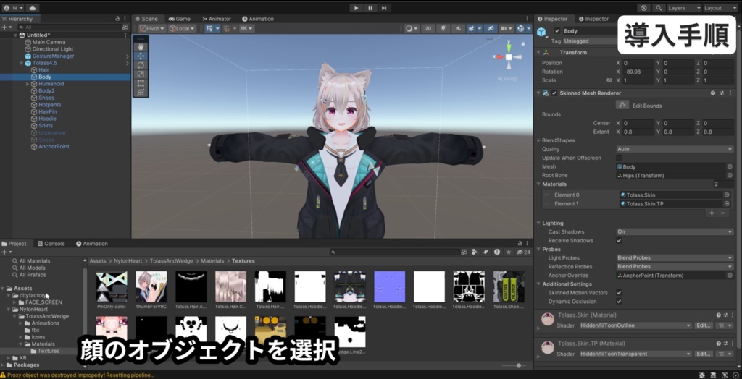Toggle constrained scale proportions link icon
The image size is (742, 379).
[x=609, y=80]
